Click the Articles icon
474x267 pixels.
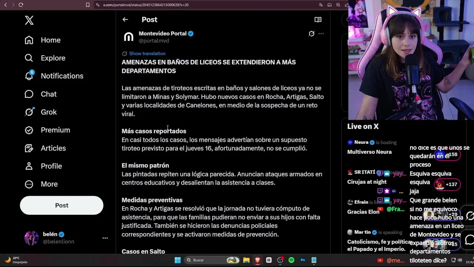(x=29, y=148)
